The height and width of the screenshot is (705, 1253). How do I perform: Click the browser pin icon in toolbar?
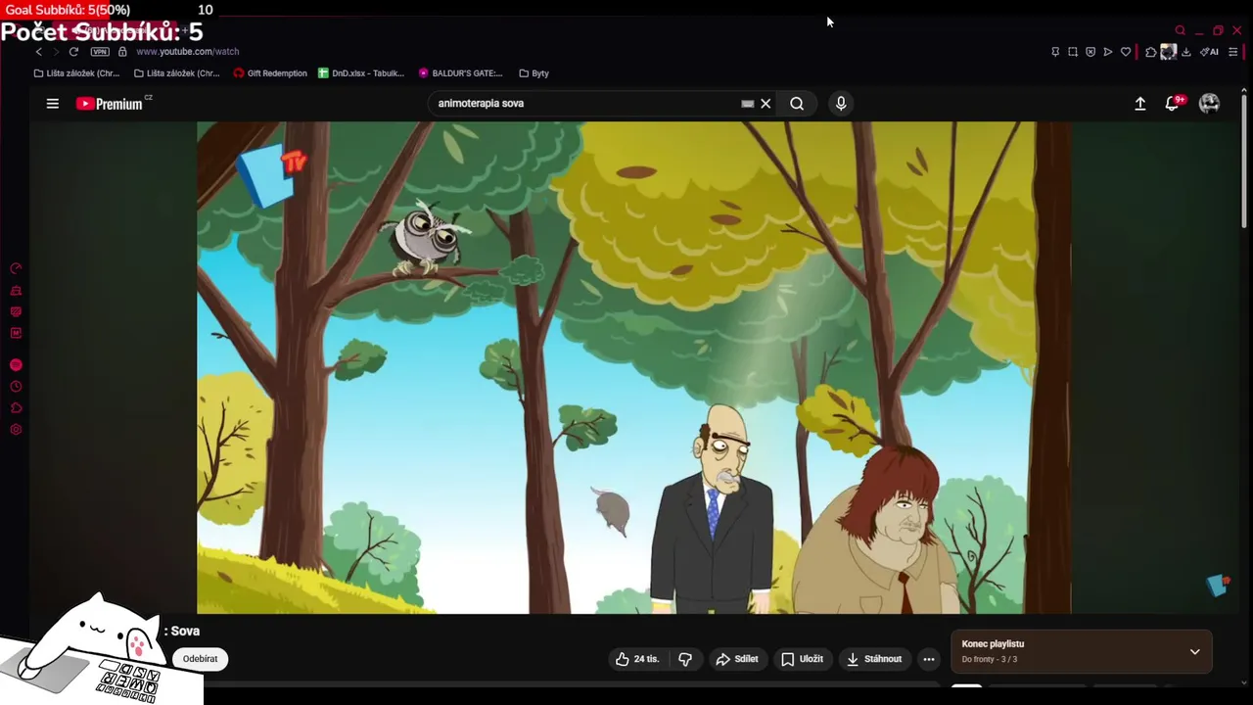pyautogui.click(x=1055, y=52)
